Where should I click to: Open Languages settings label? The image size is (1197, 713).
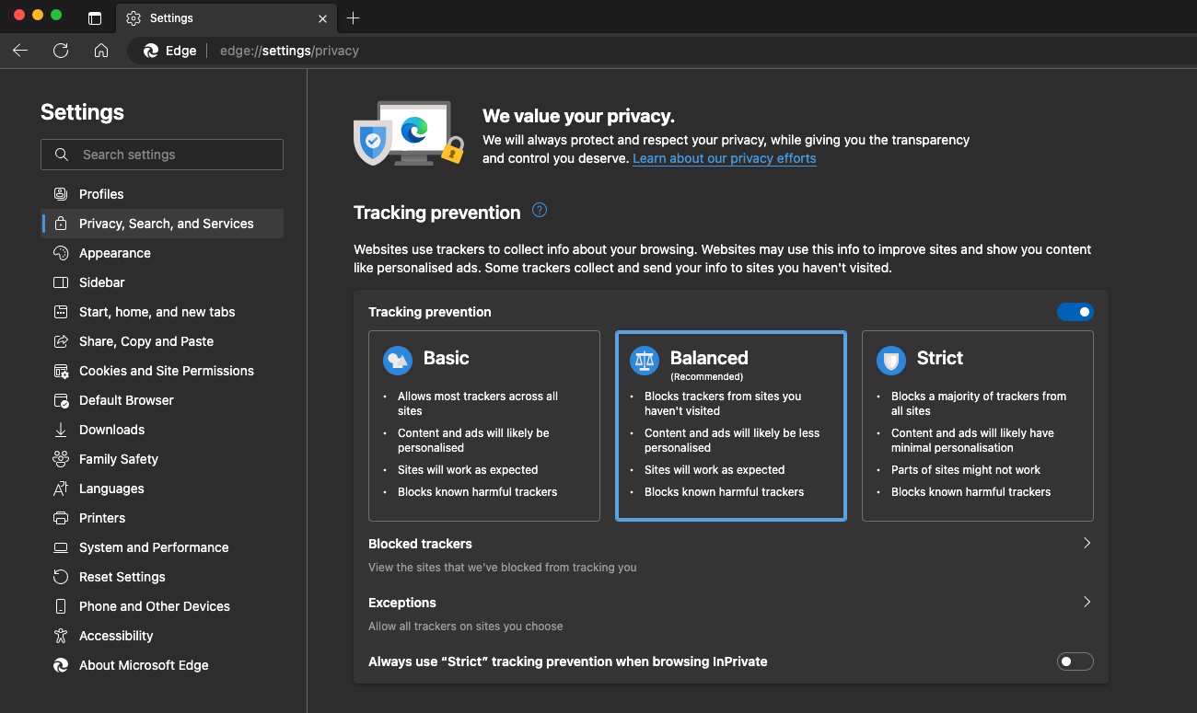(x=111, y=489)
